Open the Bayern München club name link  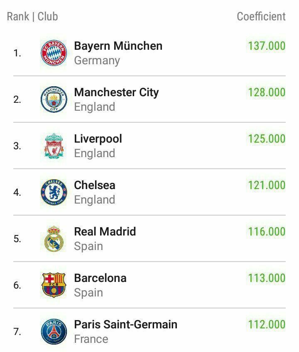tap(118, 46)
